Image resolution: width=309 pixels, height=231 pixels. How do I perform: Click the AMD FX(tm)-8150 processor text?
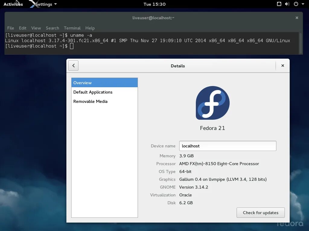pyautogui.click(x=219, y=164)
